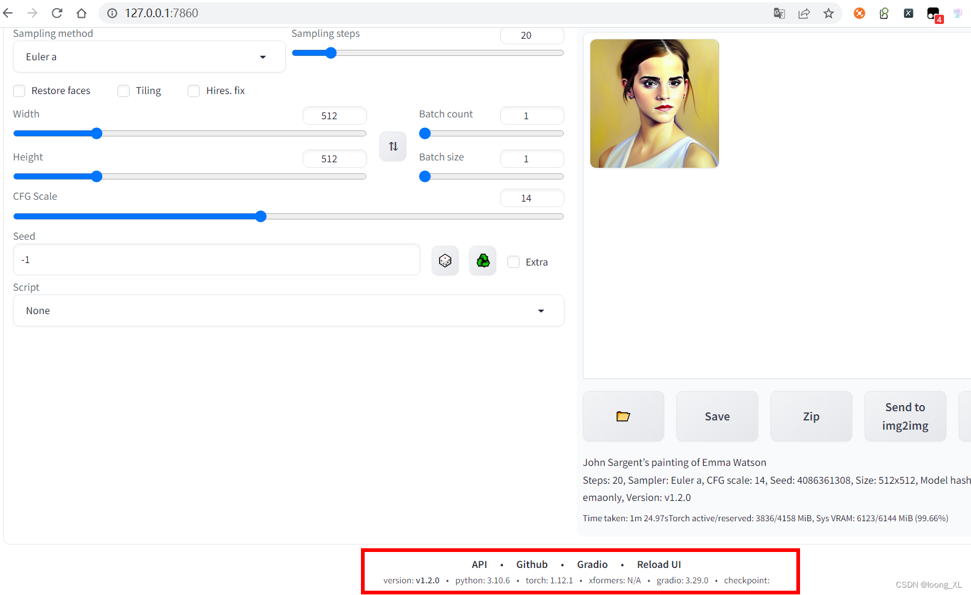Screen dimensions: 971x595
Task: Open the Sampling method dropdown
Action: click(x=149, y=57)
